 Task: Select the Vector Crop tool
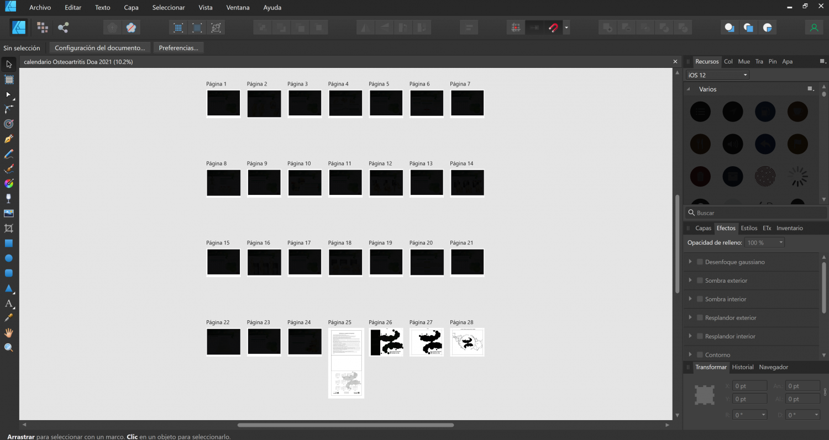click(8, 228)
